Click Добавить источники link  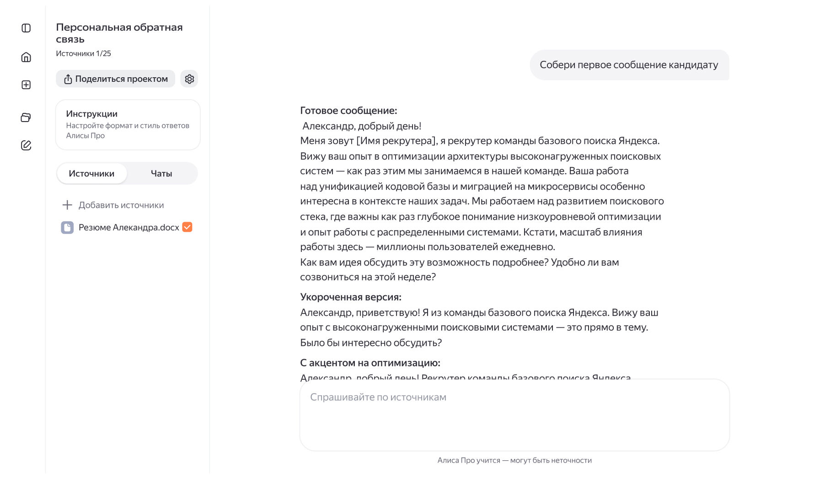click(x=121, y=205)
